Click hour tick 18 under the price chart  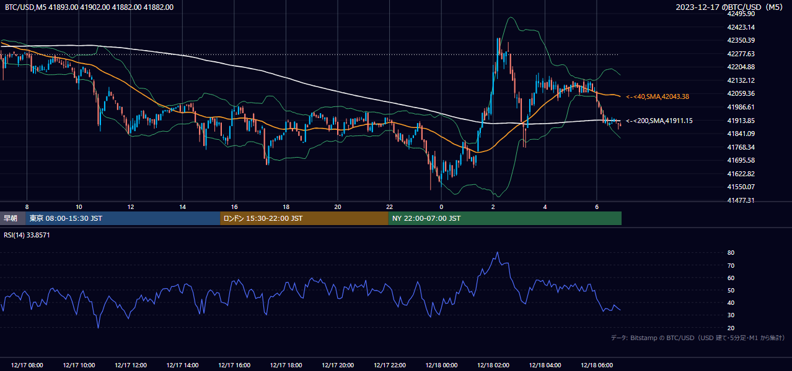click(286, 207)
